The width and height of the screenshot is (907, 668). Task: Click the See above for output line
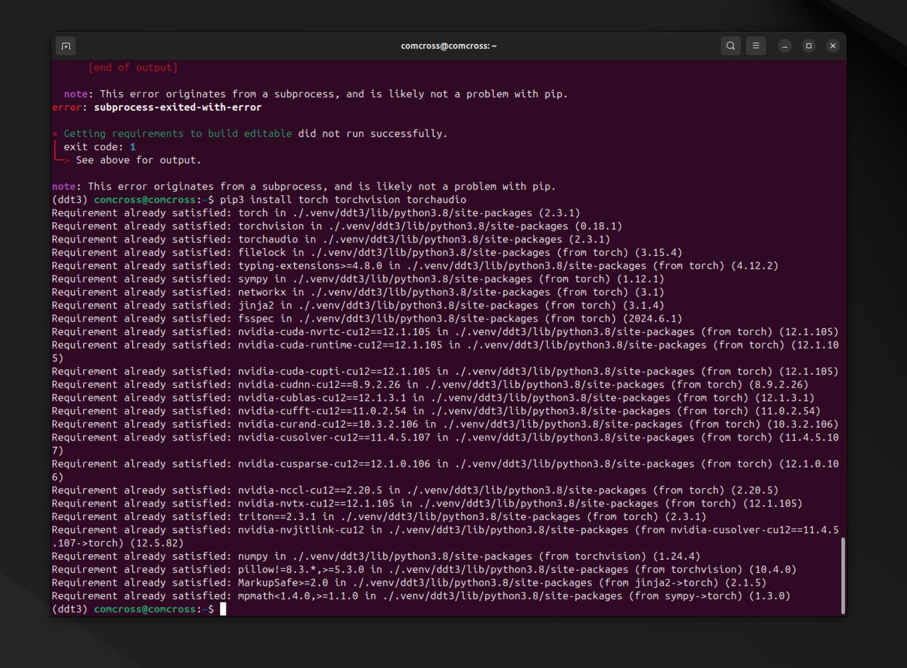coord(138,160)
